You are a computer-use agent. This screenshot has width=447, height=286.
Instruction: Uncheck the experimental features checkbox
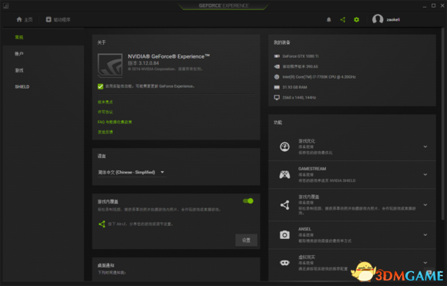(x=100, y=86)
